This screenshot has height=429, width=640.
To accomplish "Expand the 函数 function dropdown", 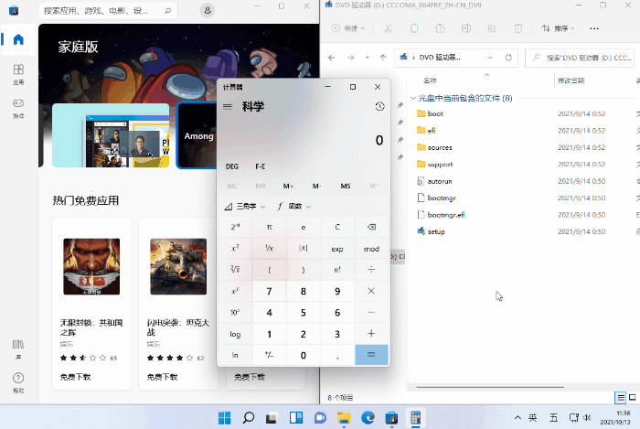I will pos(294,207).
